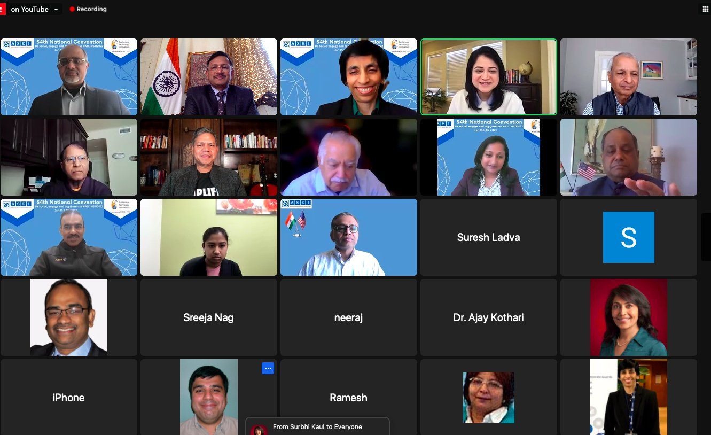This screenshot has height=435, width=711.
Task: Open the gallery view grid icon
Action: (x=706, y=9)
